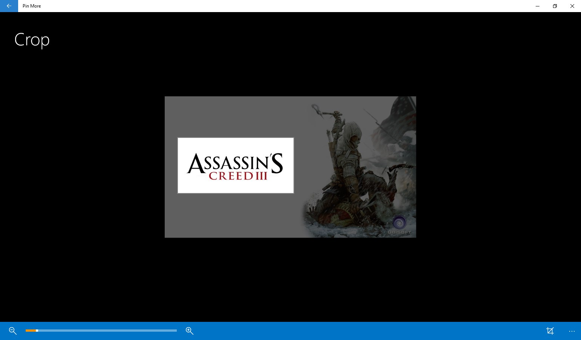The width and height of the screenshot is (581, 340).
Task: Click the Crop page heading
Action: pos(32,40)
